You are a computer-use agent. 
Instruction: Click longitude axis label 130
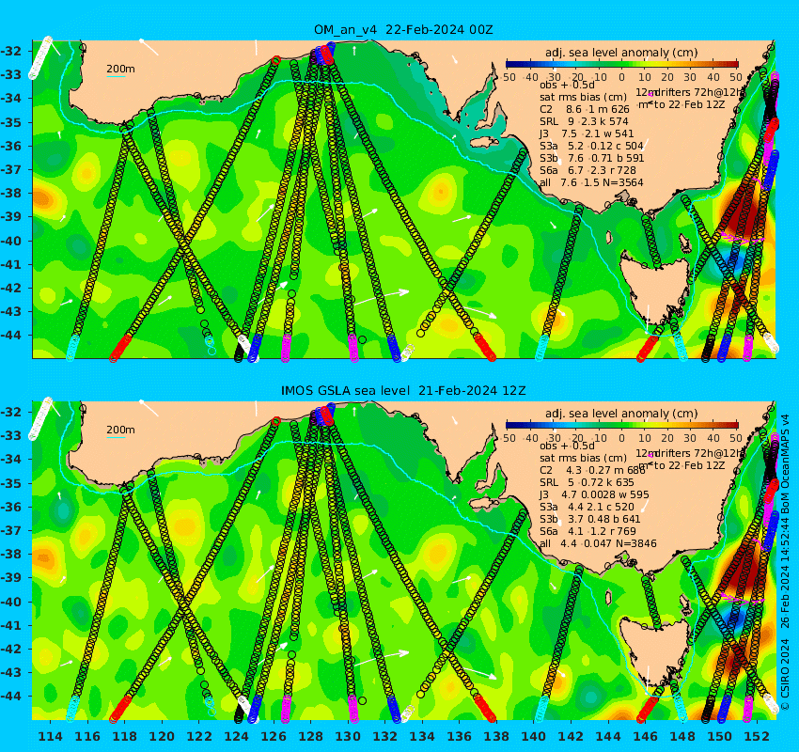(348, 736)
